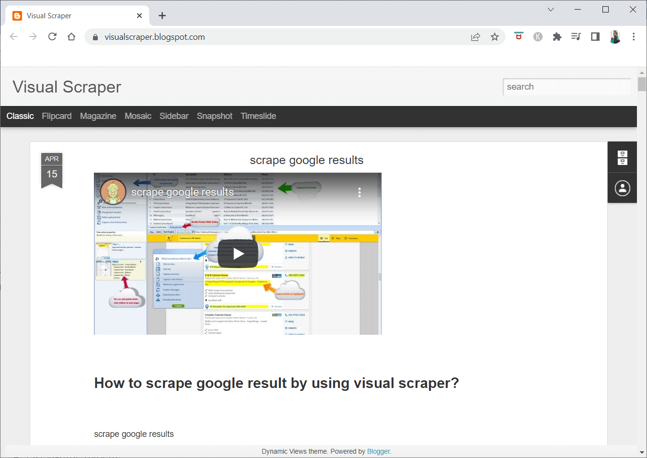Click heading How to scrape google result

coord(277,383)
